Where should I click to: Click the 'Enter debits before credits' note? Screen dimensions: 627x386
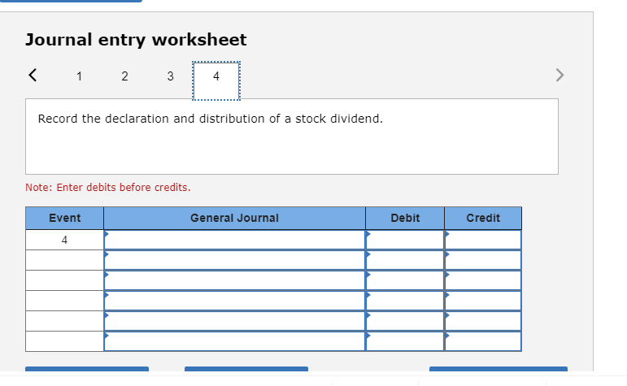[108, 188]
